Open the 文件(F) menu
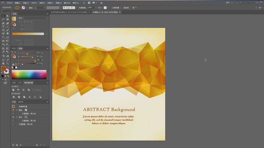264x148 pixels. [9, 3]
